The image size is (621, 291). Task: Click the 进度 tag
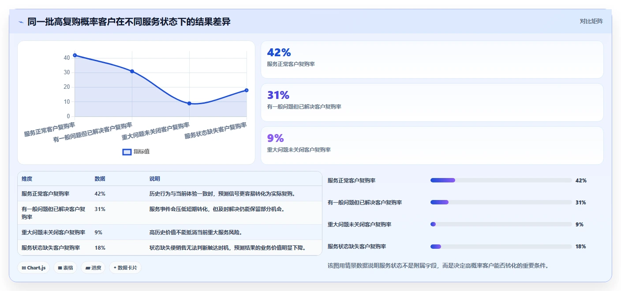(x=93, y=268)
